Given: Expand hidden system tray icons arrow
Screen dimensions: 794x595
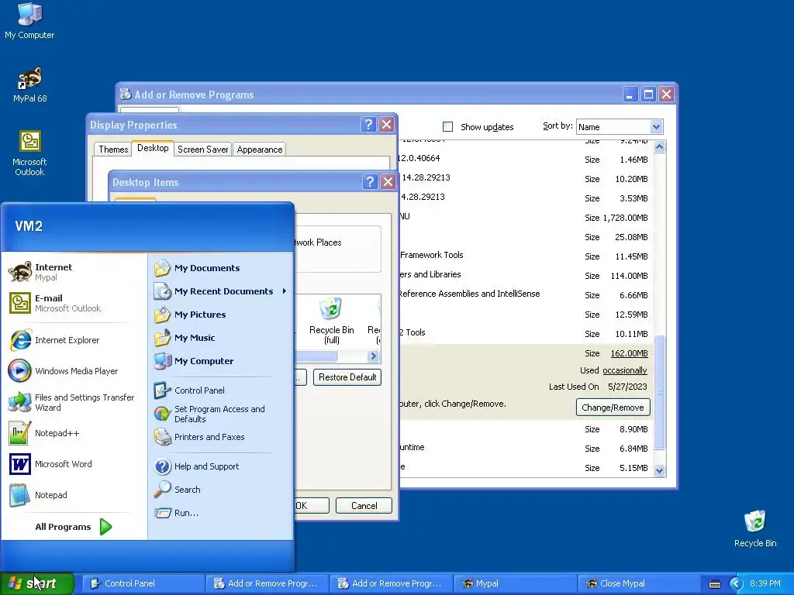Looking at the screenshot, I should [x=736, y=584].
